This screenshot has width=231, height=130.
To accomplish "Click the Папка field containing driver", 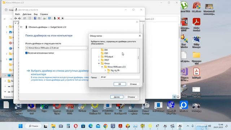I will point(120,77).
